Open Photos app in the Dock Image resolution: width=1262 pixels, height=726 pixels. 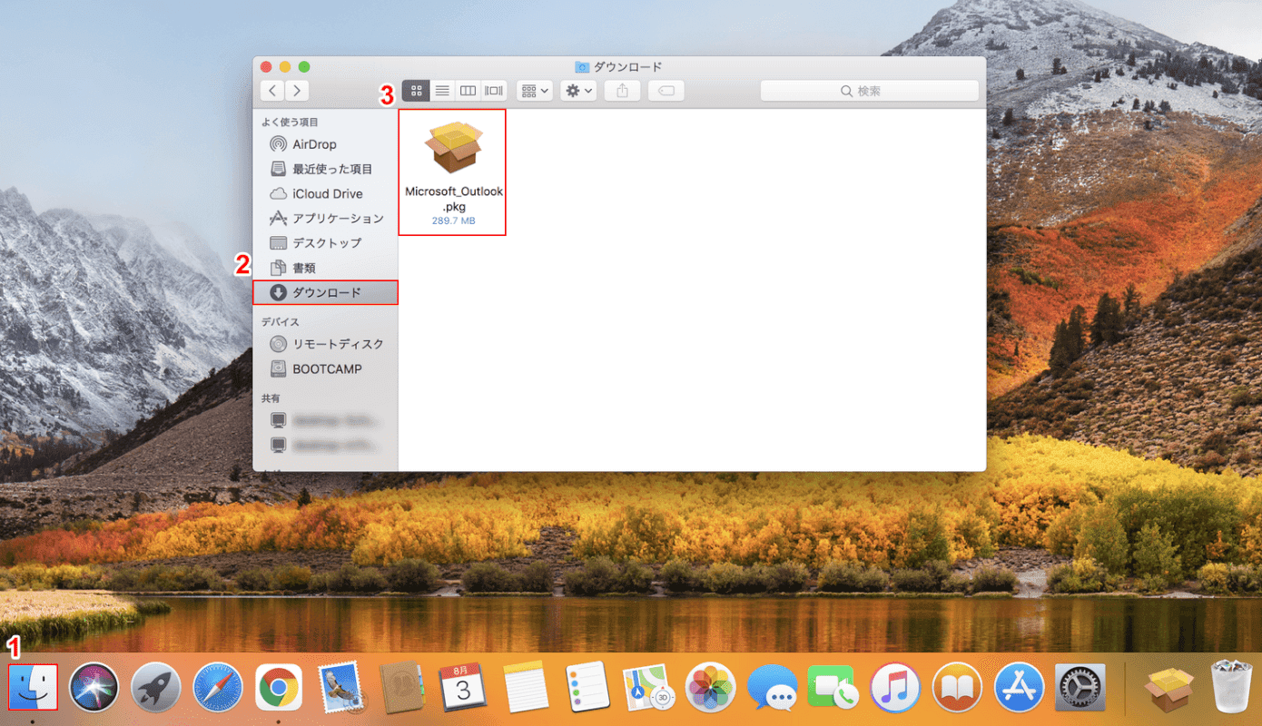711,687
